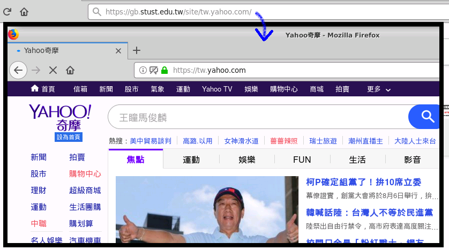Open sidebar link 理財

click(x=39, y=190)
